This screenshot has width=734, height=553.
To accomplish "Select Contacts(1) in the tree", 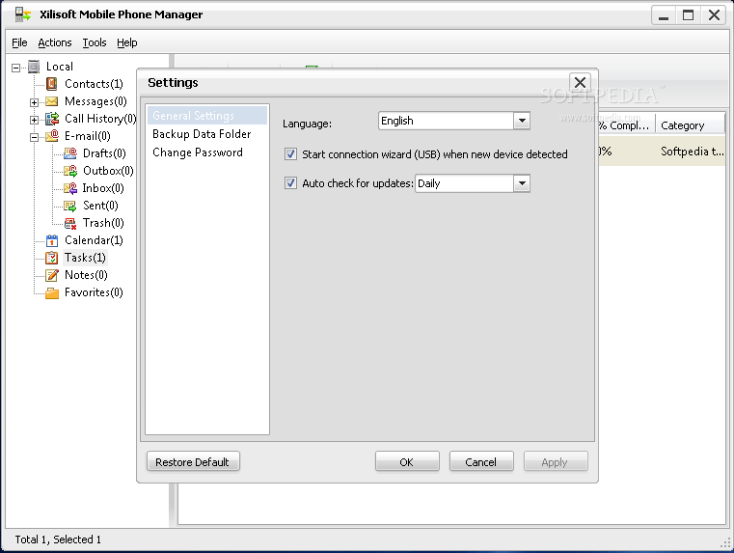I will tap(94, 84).
